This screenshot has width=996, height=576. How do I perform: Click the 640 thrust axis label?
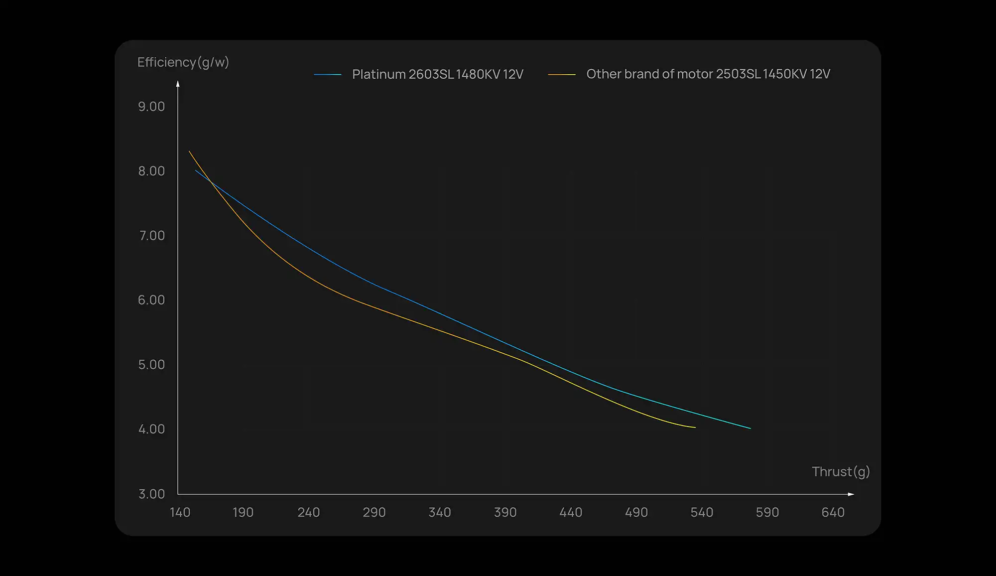click(x=833, y=512)
